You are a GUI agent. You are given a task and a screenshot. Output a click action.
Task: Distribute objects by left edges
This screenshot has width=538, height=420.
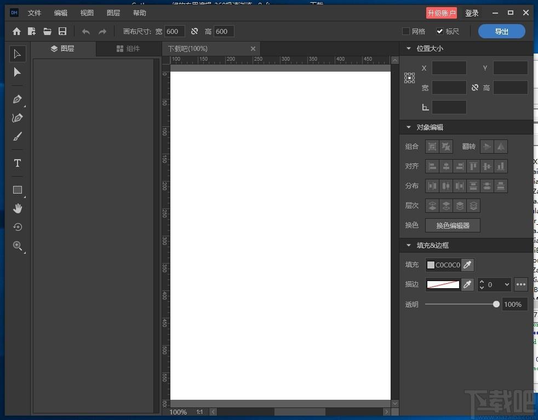432,186
